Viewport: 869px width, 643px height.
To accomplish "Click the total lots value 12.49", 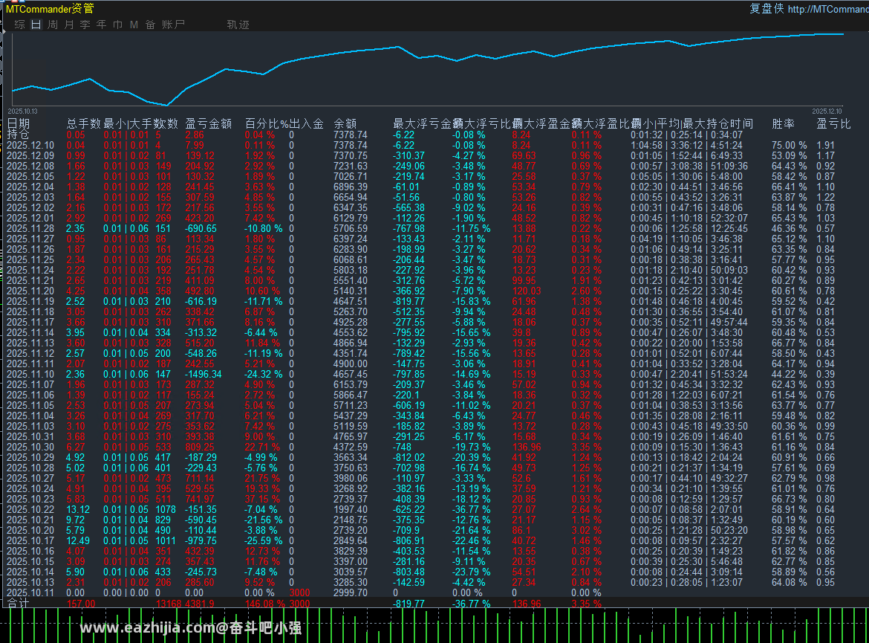I will [x=78, y=541].
